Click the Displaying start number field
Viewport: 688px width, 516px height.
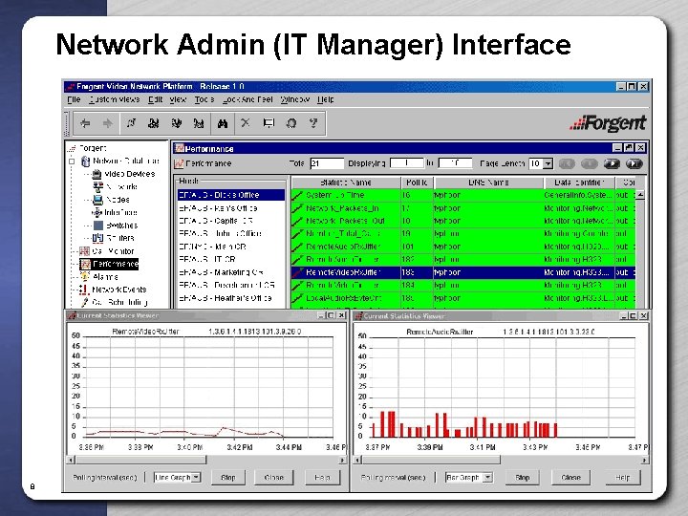tap(407, 163)
